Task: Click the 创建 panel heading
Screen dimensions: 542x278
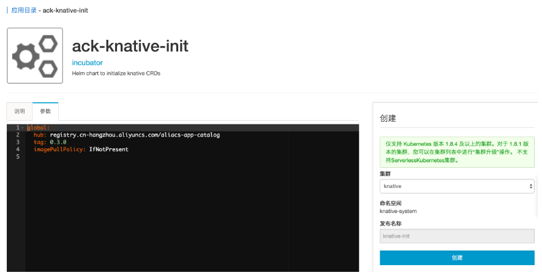Action: coord(388,118)
